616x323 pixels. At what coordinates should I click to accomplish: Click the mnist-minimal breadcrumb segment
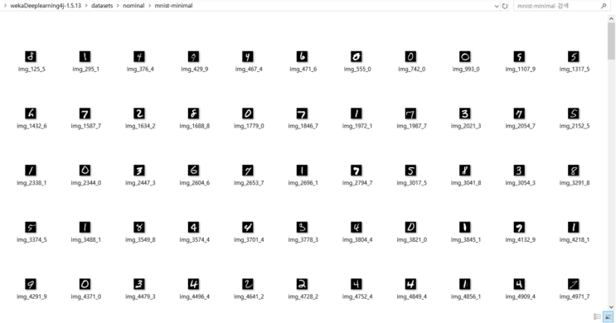[173, 6]
